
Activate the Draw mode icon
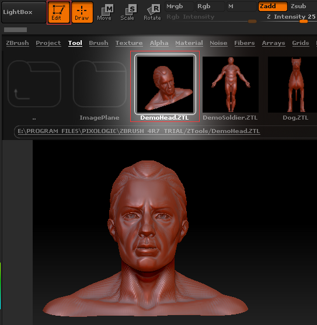coord(82,12)
